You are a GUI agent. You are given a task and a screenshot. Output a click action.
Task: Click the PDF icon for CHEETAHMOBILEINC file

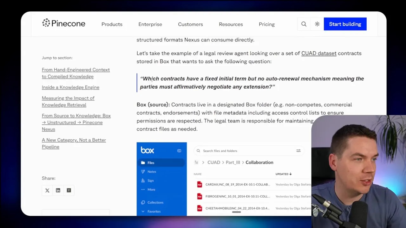pos(200,208)
